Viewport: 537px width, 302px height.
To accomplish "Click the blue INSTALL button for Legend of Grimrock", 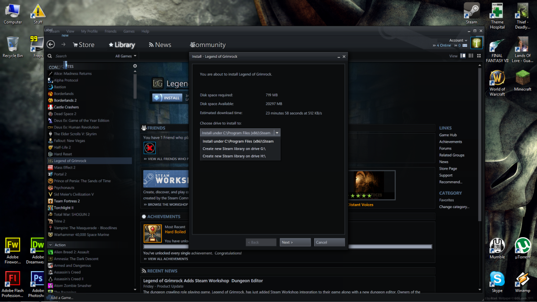I will click(167, 98).
